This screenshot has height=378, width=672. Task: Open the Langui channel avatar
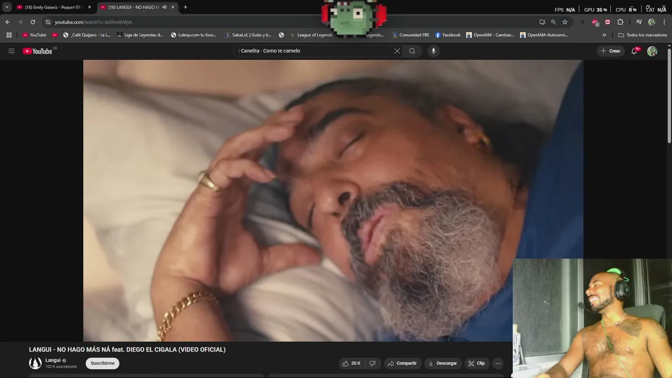pyautogui.click(x=35, y=363)
